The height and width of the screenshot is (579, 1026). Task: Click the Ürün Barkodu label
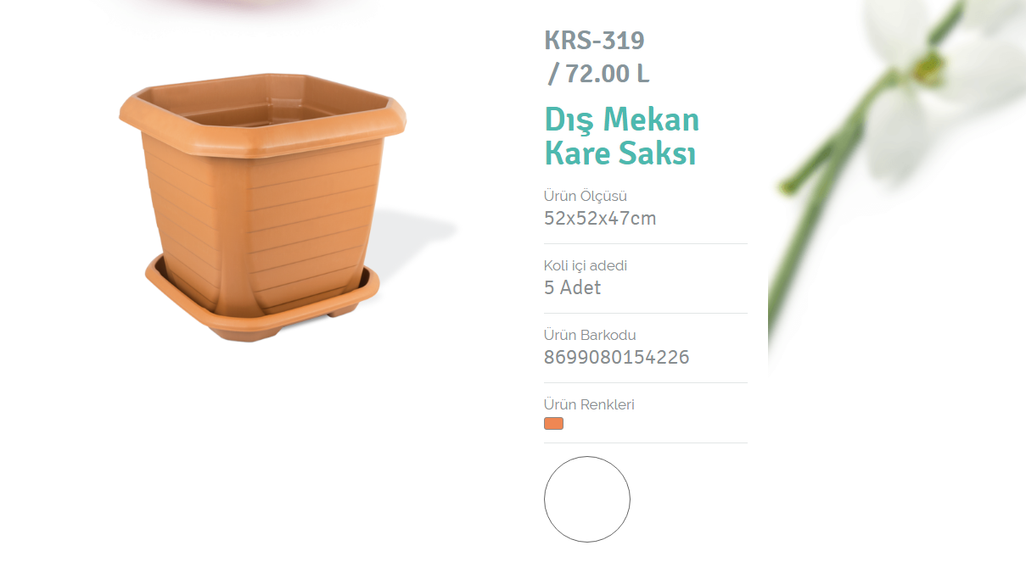click(x=590, y=335)
